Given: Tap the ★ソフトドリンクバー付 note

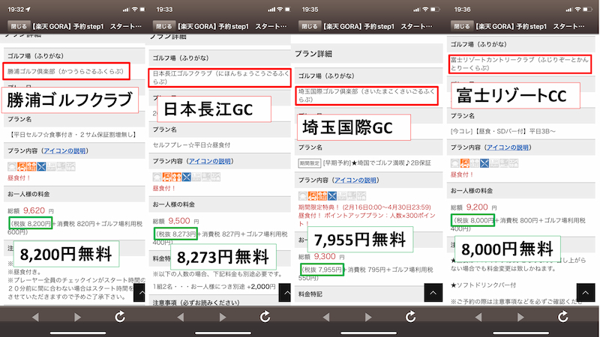Looking at the screenshot, I should point(483,285).
